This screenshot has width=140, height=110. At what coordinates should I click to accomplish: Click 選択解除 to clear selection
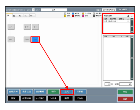[40, 92]
